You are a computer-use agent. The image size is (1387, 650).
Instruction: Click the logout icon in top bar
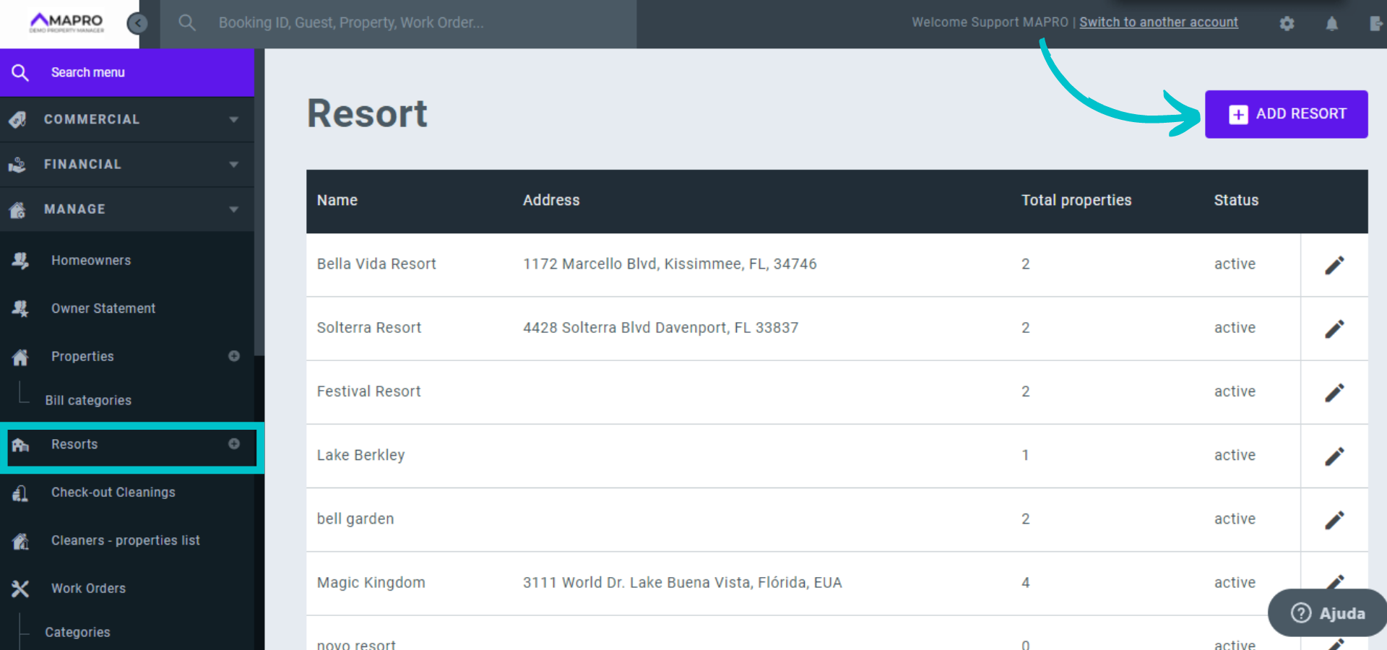pos(1375,24)
